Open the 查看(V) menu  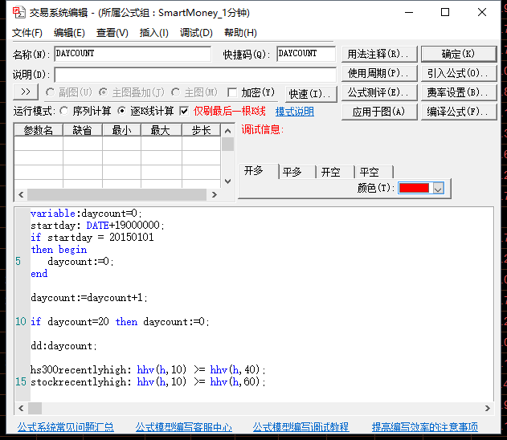pos(112,33)
